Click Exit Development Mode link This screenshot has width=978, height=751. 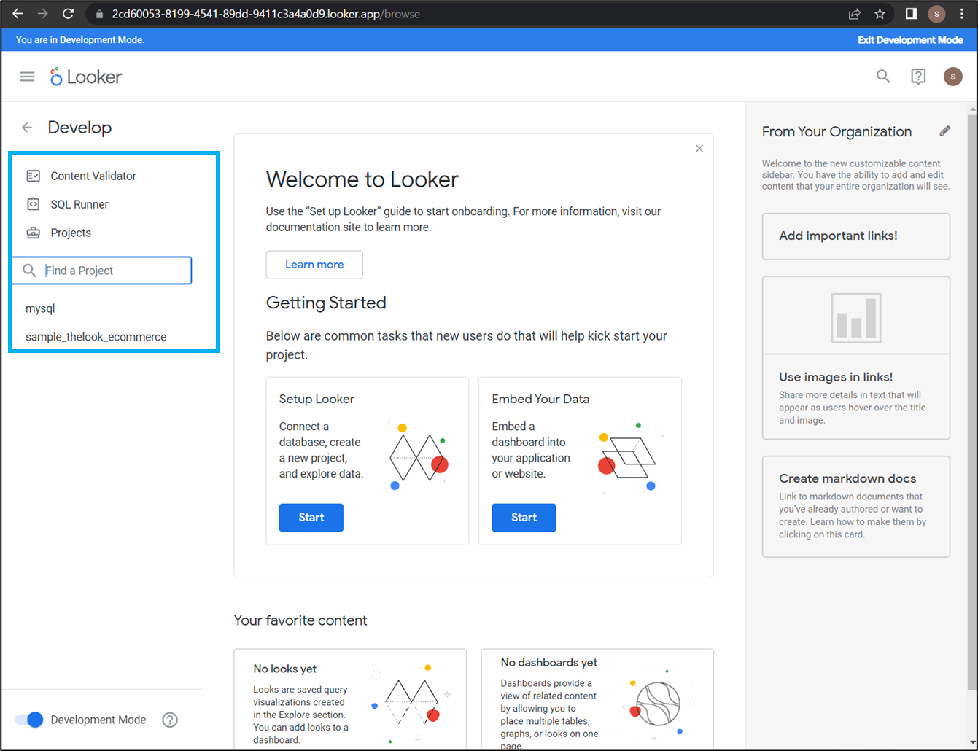click(x=910, y=40)
